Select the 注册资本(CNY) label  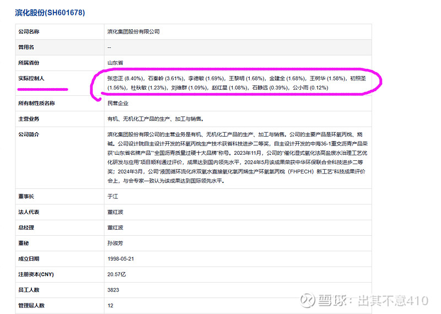36,274
